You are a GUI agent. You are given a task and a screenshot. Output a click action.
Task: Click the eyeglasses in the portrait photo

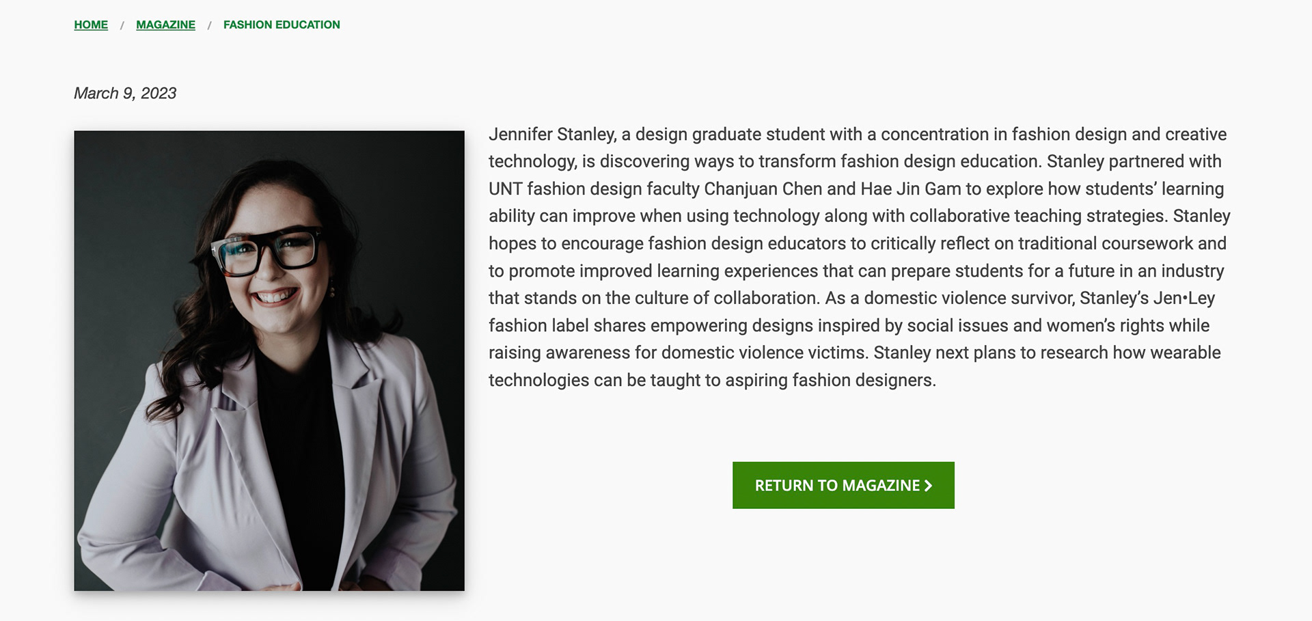point(268,251)
